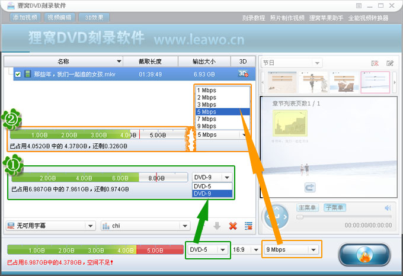403x276 pixels.
Task: Click the preview playback slider handle
Action: pyautogui.click(x=300, y=217)
